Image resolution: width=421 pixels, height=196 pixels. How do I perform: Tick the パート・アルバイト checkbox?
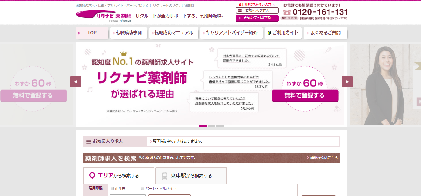coord(143,188)
